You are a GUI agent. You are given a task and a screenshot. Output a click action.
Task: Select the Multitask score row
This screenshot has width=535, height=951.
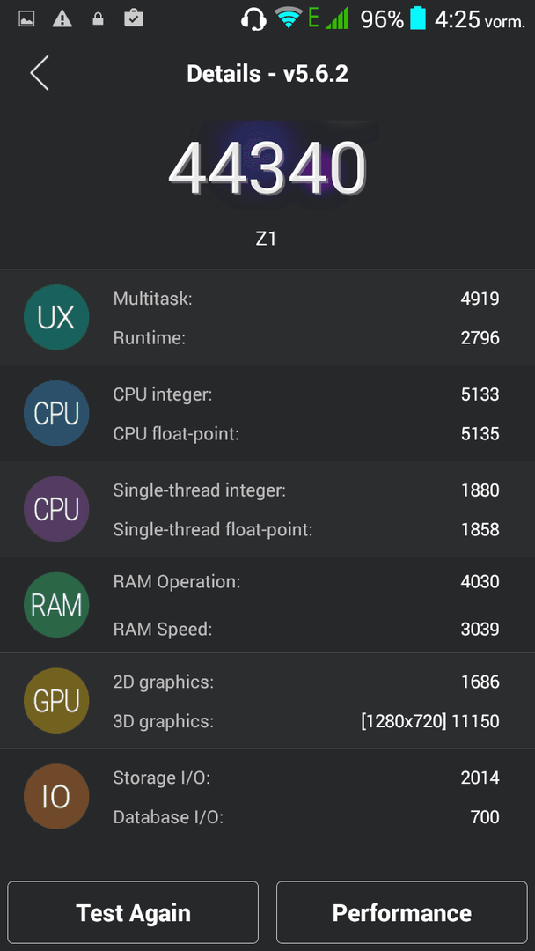coord(306,298)
